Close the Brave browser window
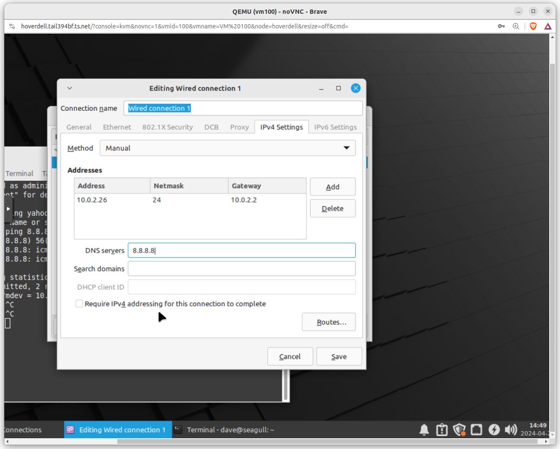 tap(548, 11)
